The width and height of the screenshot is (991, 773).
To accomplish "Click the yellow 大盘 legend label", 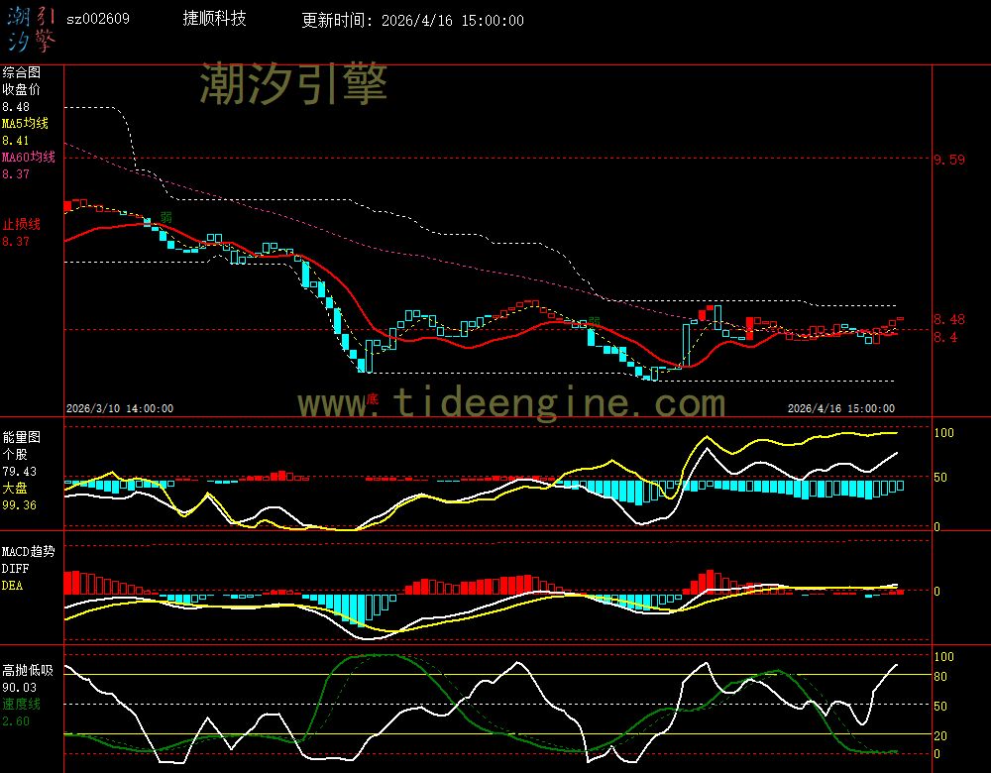I will [x=14, y=489].
